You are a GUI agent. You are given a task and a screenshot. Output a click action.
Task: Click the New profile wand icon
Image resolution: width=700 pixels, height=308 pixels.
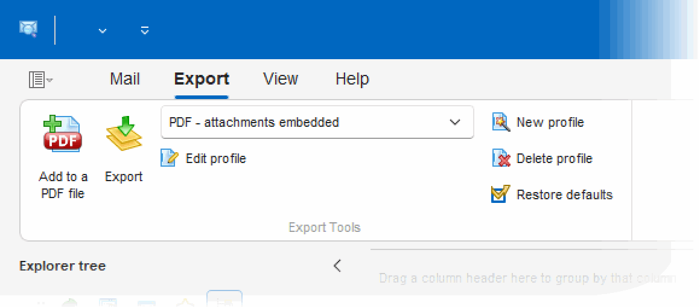[501, 122]
